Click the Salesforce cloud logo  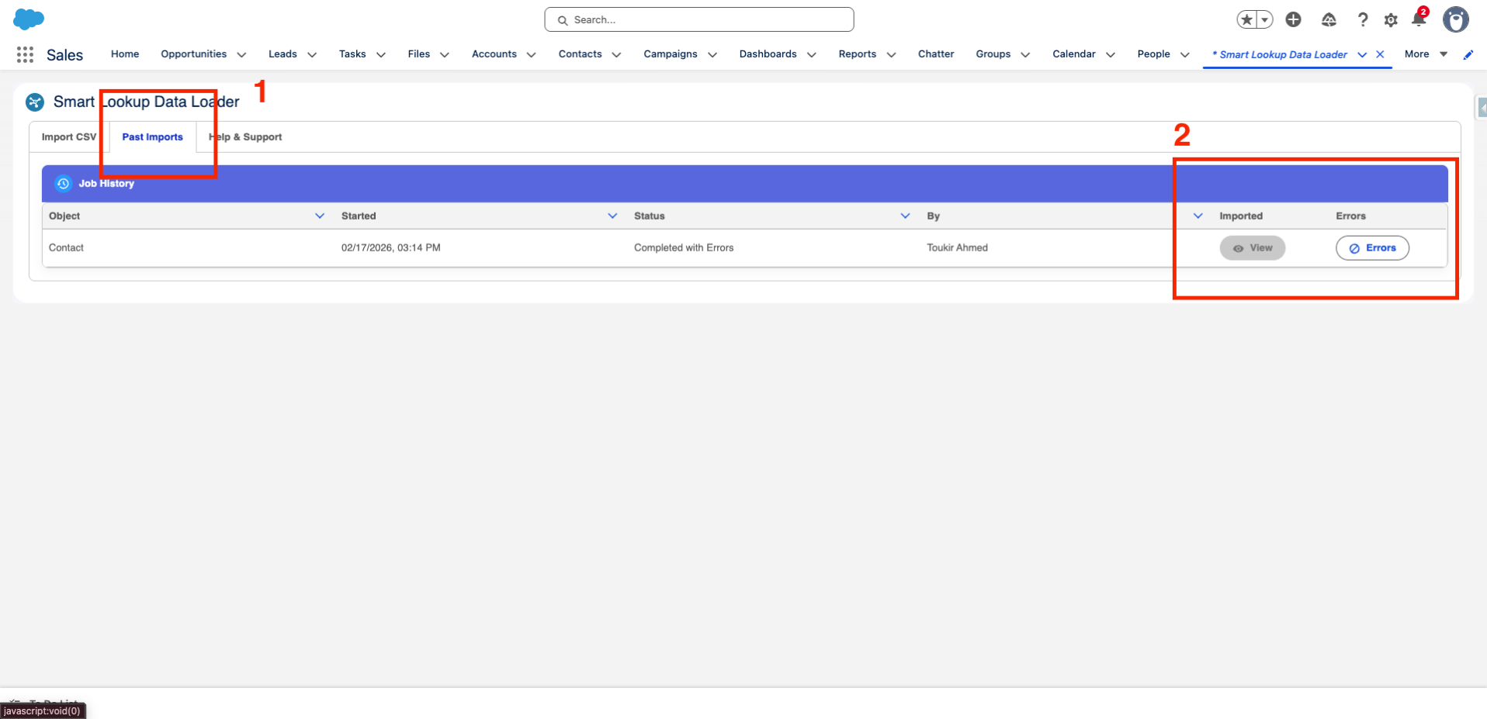click(x=29, y=19)
